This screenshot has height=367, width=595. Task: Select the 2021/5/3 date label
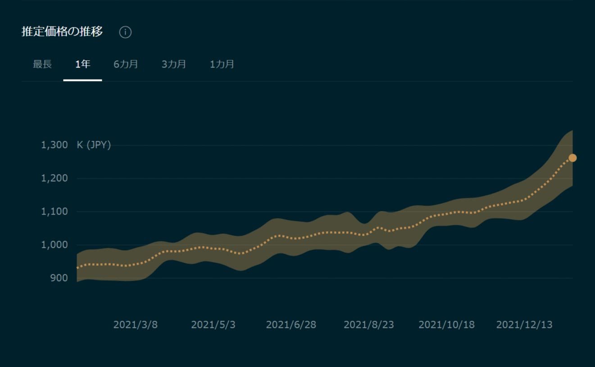(213, 325)
